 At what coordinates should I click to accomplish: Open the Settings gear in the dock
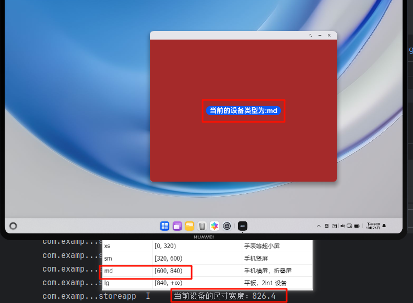[227, 226]
